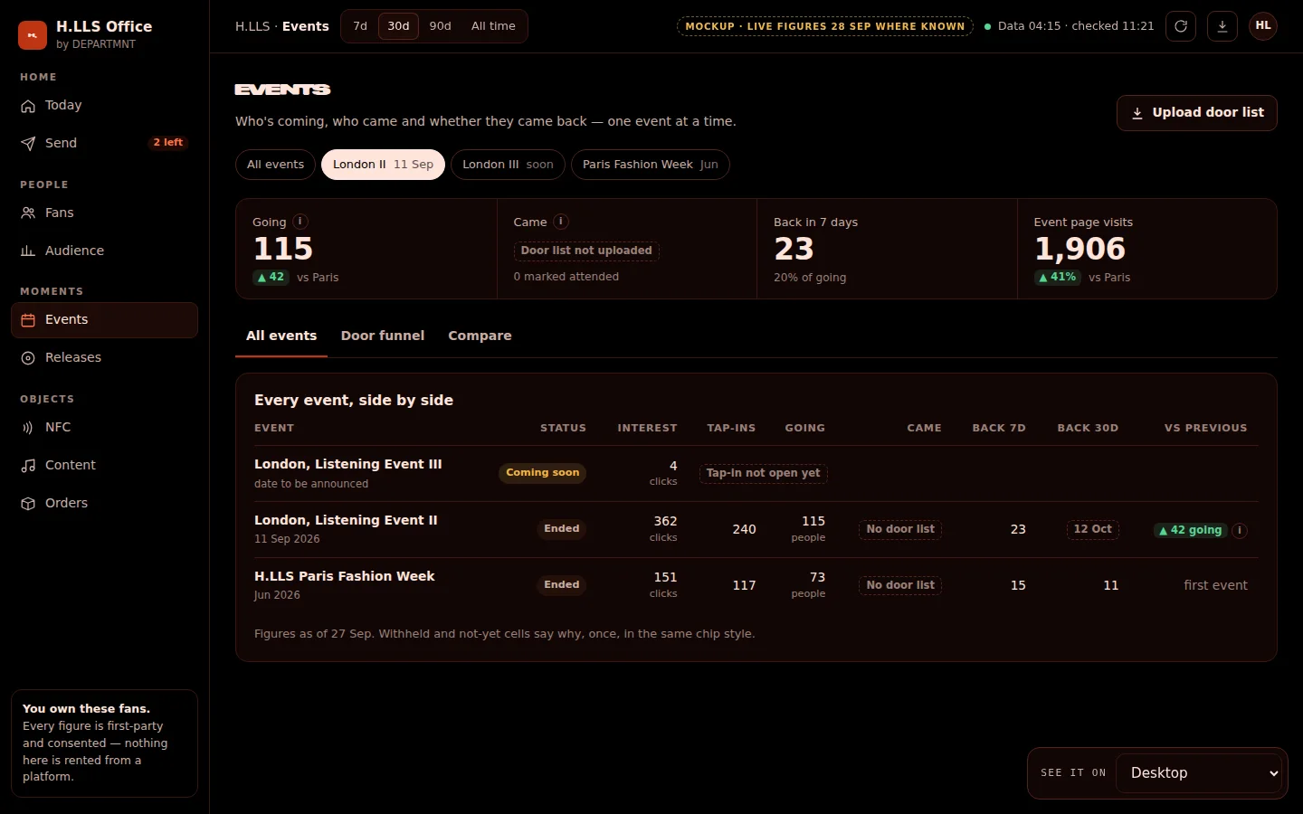Click No door list chip in Paris row

coord(900,585)
